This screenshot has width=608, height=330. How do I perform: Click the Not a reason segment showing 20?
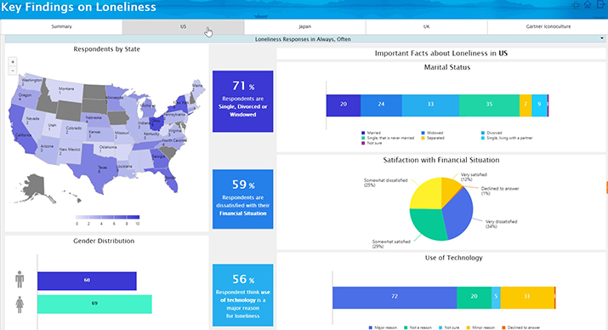474,298
